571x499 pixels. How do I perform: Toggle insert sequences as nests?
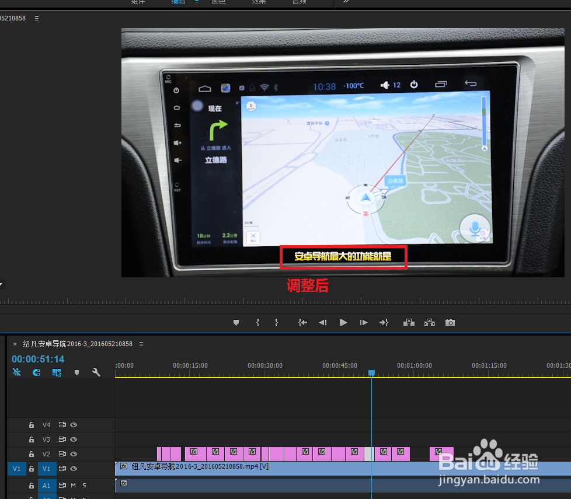coord(17,372)
